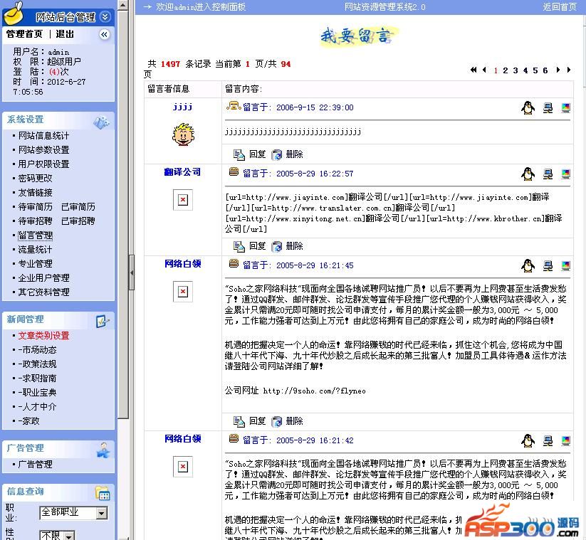Click the 返回首页 link at top right
The width and height of the screenshot is (586, 540).
pyautogui.click(x=560, y=7)
